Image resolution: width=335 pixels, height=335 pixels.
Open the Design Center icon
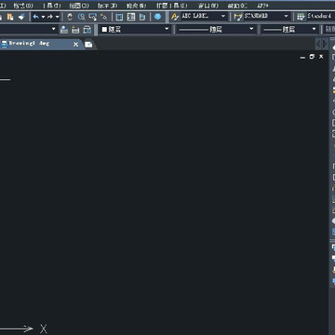click(131, 17)
